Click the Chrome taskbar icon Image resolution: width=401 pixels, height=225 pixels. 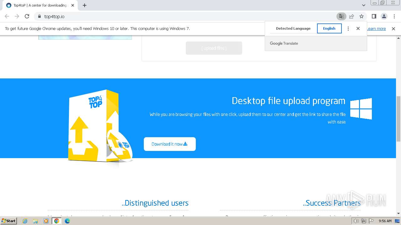(56, 221)
